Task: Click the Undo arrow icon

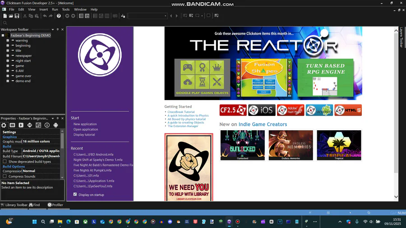Action: 45,16
